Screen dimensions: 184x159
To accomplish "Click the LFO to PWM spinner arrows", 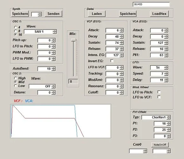I will [x=54, y=59].
